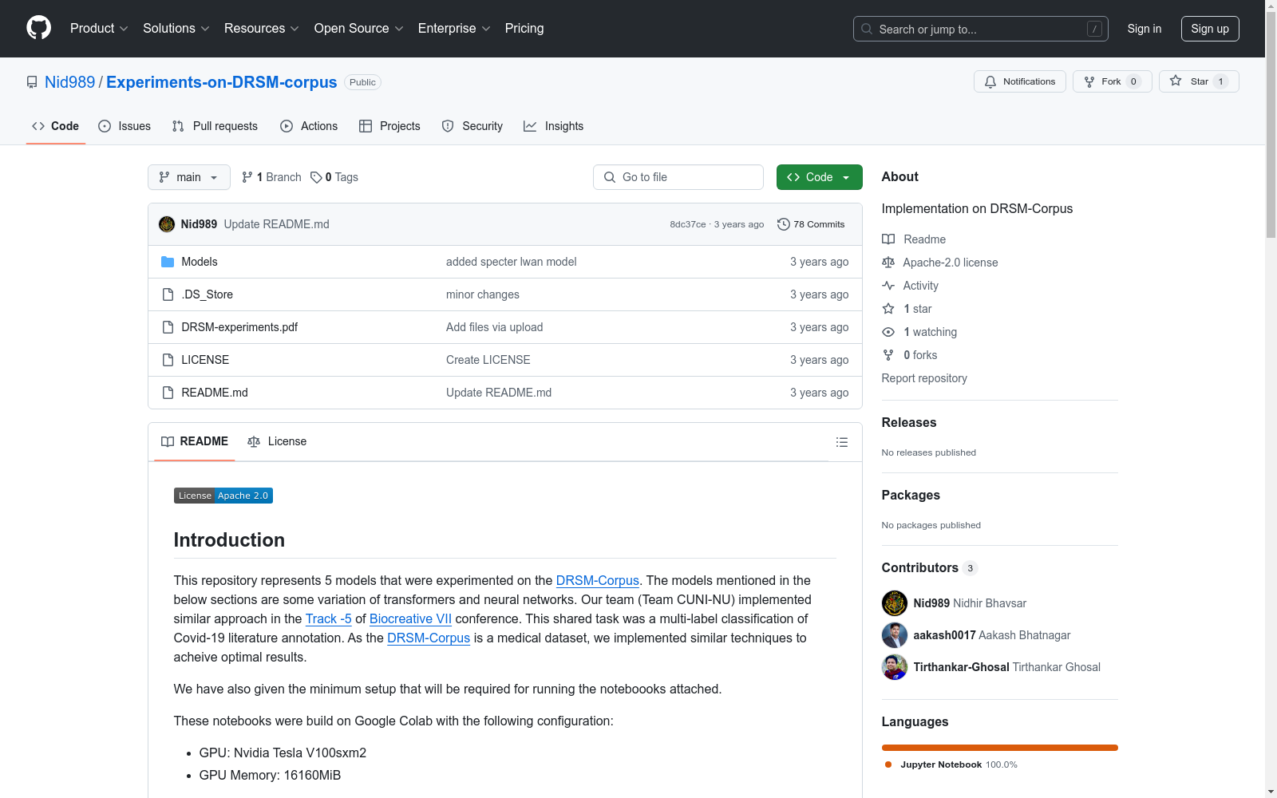
Task: Open the Projects tab
Action: [x=389, y=126]
